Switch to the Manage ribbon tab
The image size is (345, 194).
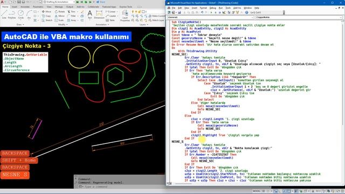point(59,7)
